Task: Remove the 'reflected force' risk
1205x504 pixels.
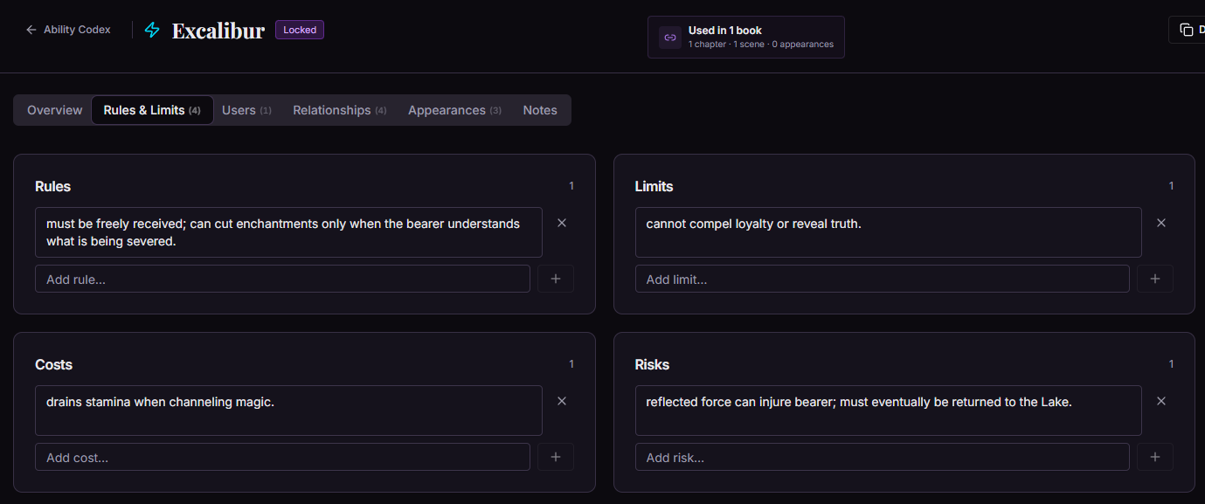Action: tap(1161, 401)
